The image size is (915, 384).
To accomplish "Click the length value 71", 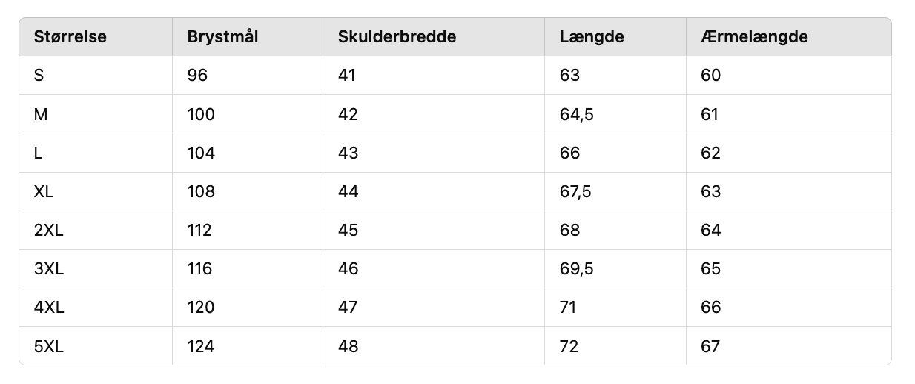I will click(568, 308).
